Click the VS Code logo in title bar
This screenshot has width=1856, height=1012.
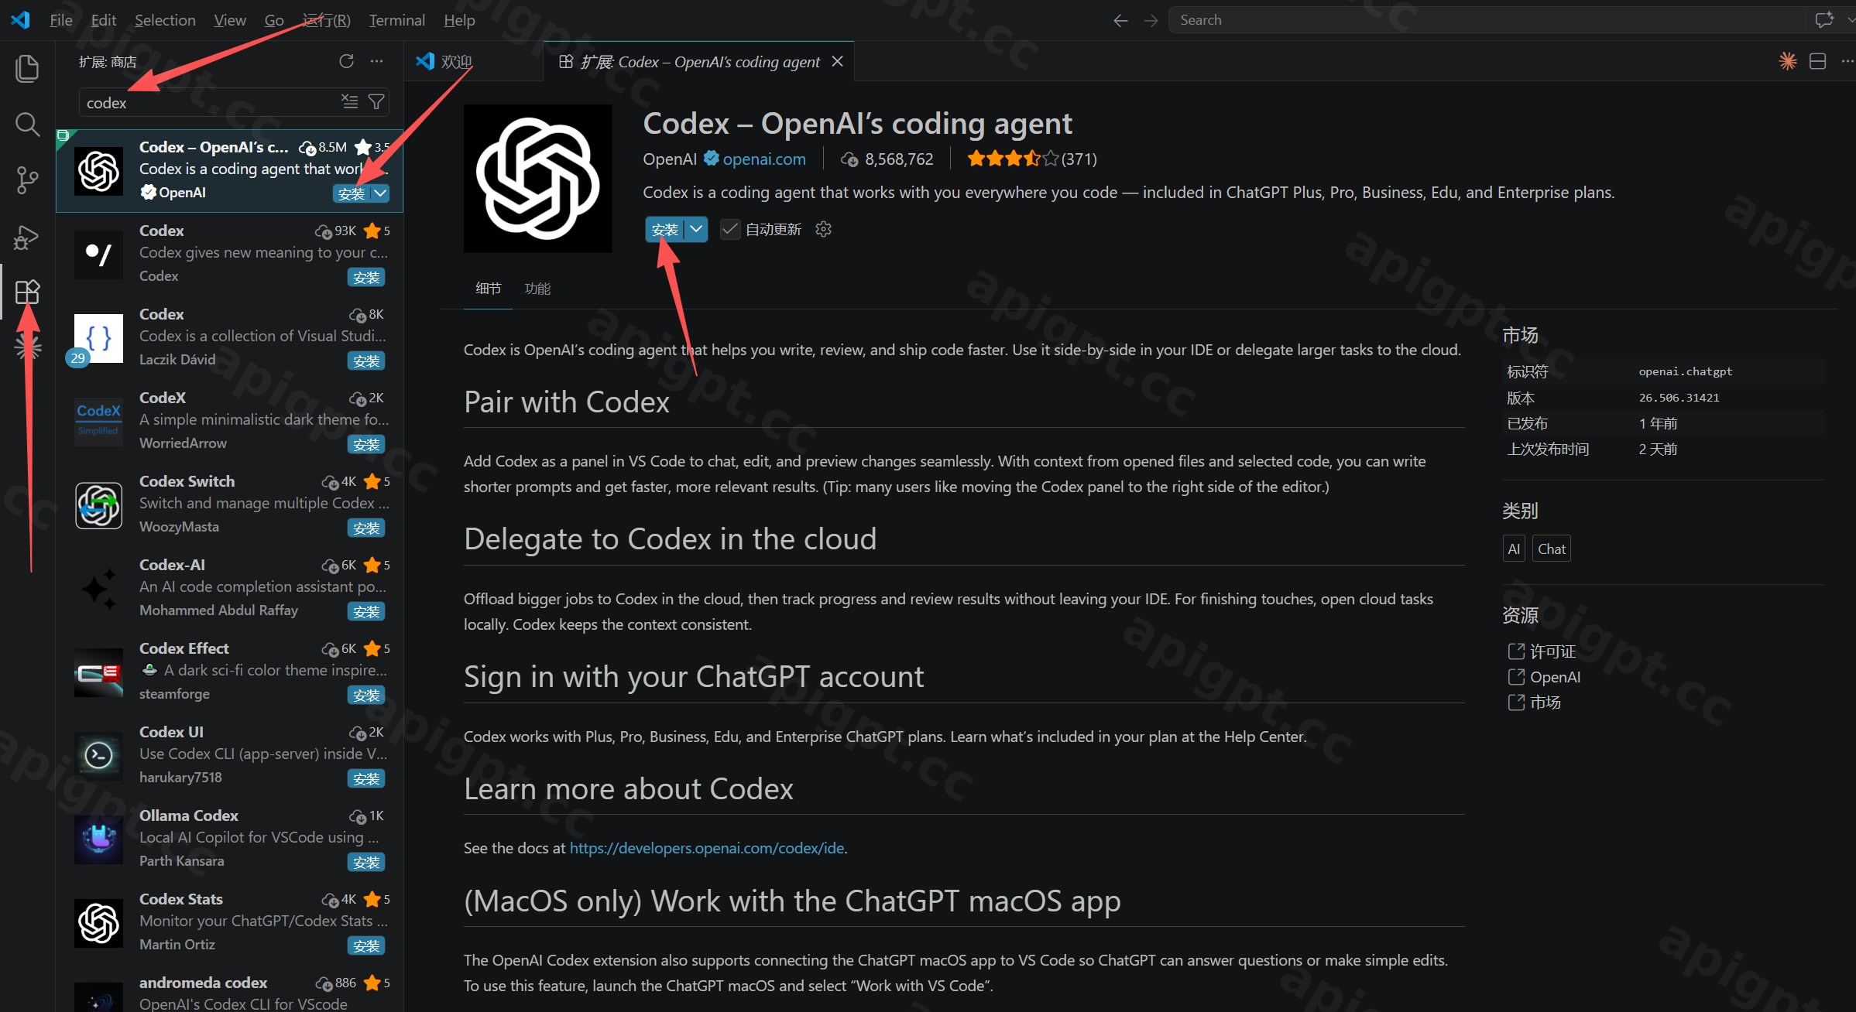[x=21, y=20]
